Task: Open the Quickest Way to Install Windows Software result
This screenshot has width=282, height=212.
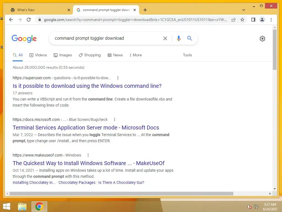Action: click(88, 163)
